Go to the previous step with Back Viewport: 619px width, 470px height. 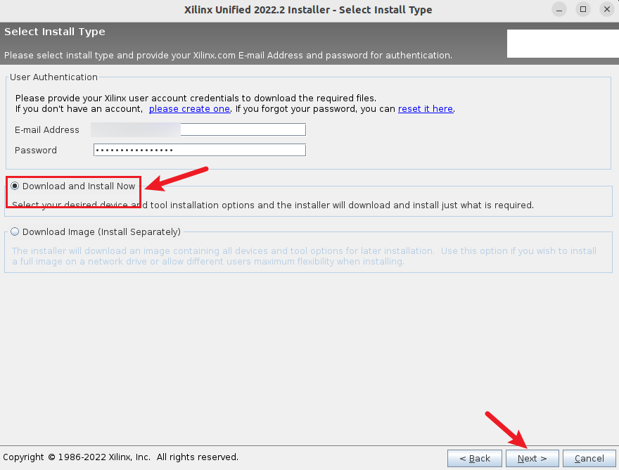(475, 458)
